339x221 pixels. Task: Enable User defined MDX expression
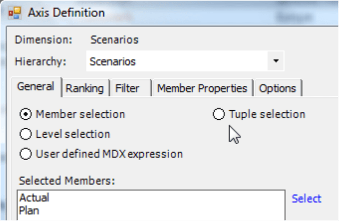pos(25,154)
